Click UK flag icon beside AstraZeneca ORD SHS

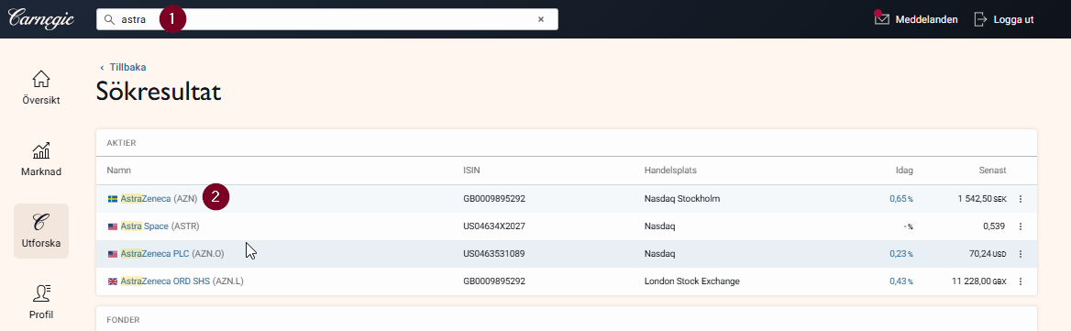[x=113, y=281]
